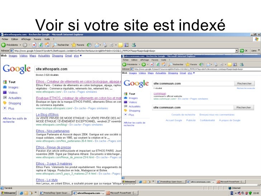The height and width of the screenshot is (196, 261).
Task: Click upper Rechercher button in communn window
Action: (x=245, y=84)
